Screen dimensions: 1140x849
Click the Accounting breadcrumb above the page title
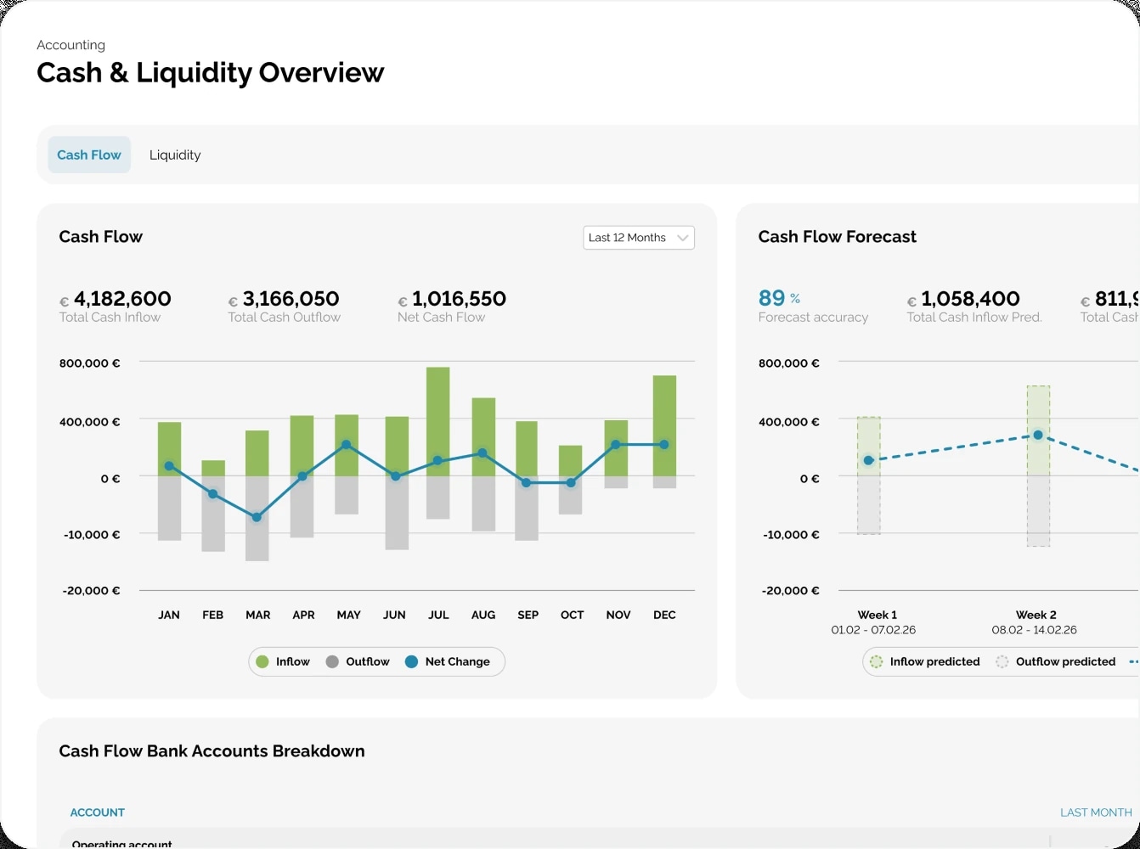coord(71,45)
